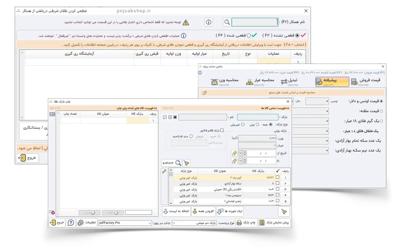Click the eraser icon next to تاریخ از date
This screenshot has height=250, width=399.
tap(234, 153)
